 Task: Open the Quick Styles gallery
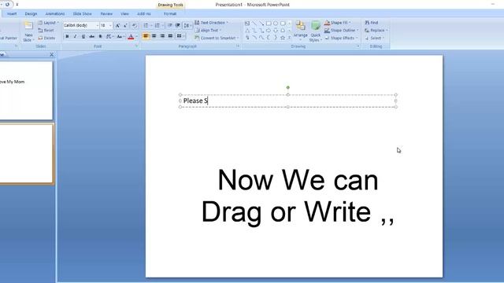click(x=315, y=31)
